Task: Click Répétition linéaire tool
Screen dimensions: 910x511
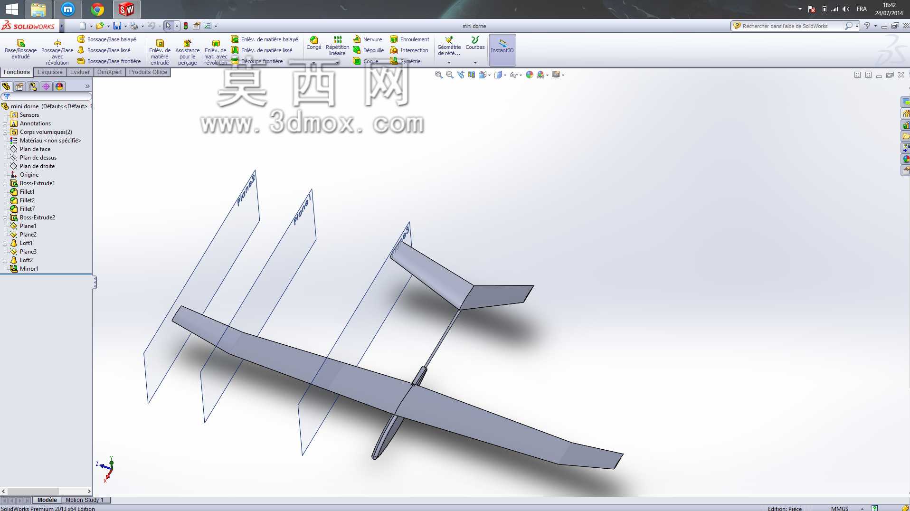Action: 337,46
